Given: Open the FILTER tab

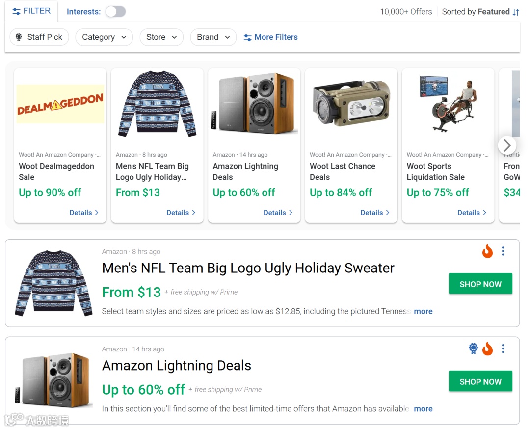Looking at the screenshot, I should point(31,11).
